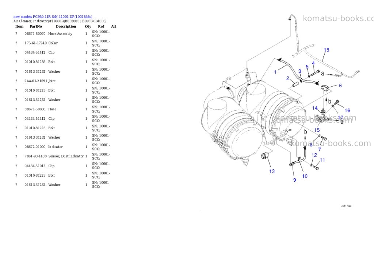
Task: Click callout number 2 in the diagram
Action: 288,78
